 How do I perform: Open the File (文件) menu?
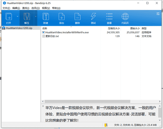coord(6,8)
